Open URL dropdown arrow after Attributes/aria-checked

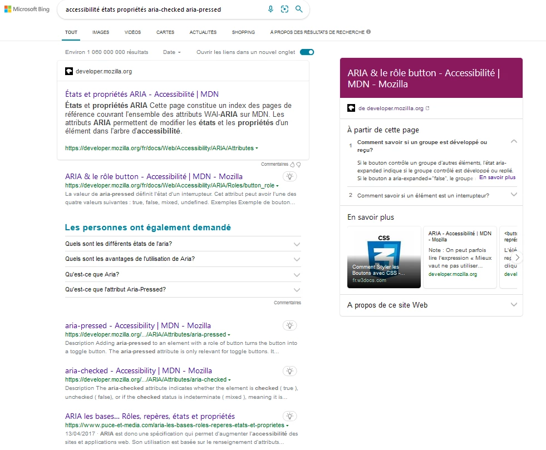coord(229,380)
